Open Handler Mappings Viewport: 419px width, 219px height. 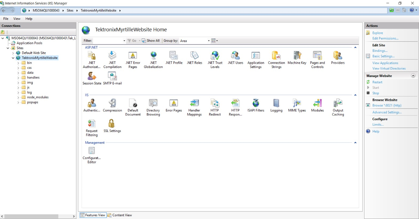point(194,104)
